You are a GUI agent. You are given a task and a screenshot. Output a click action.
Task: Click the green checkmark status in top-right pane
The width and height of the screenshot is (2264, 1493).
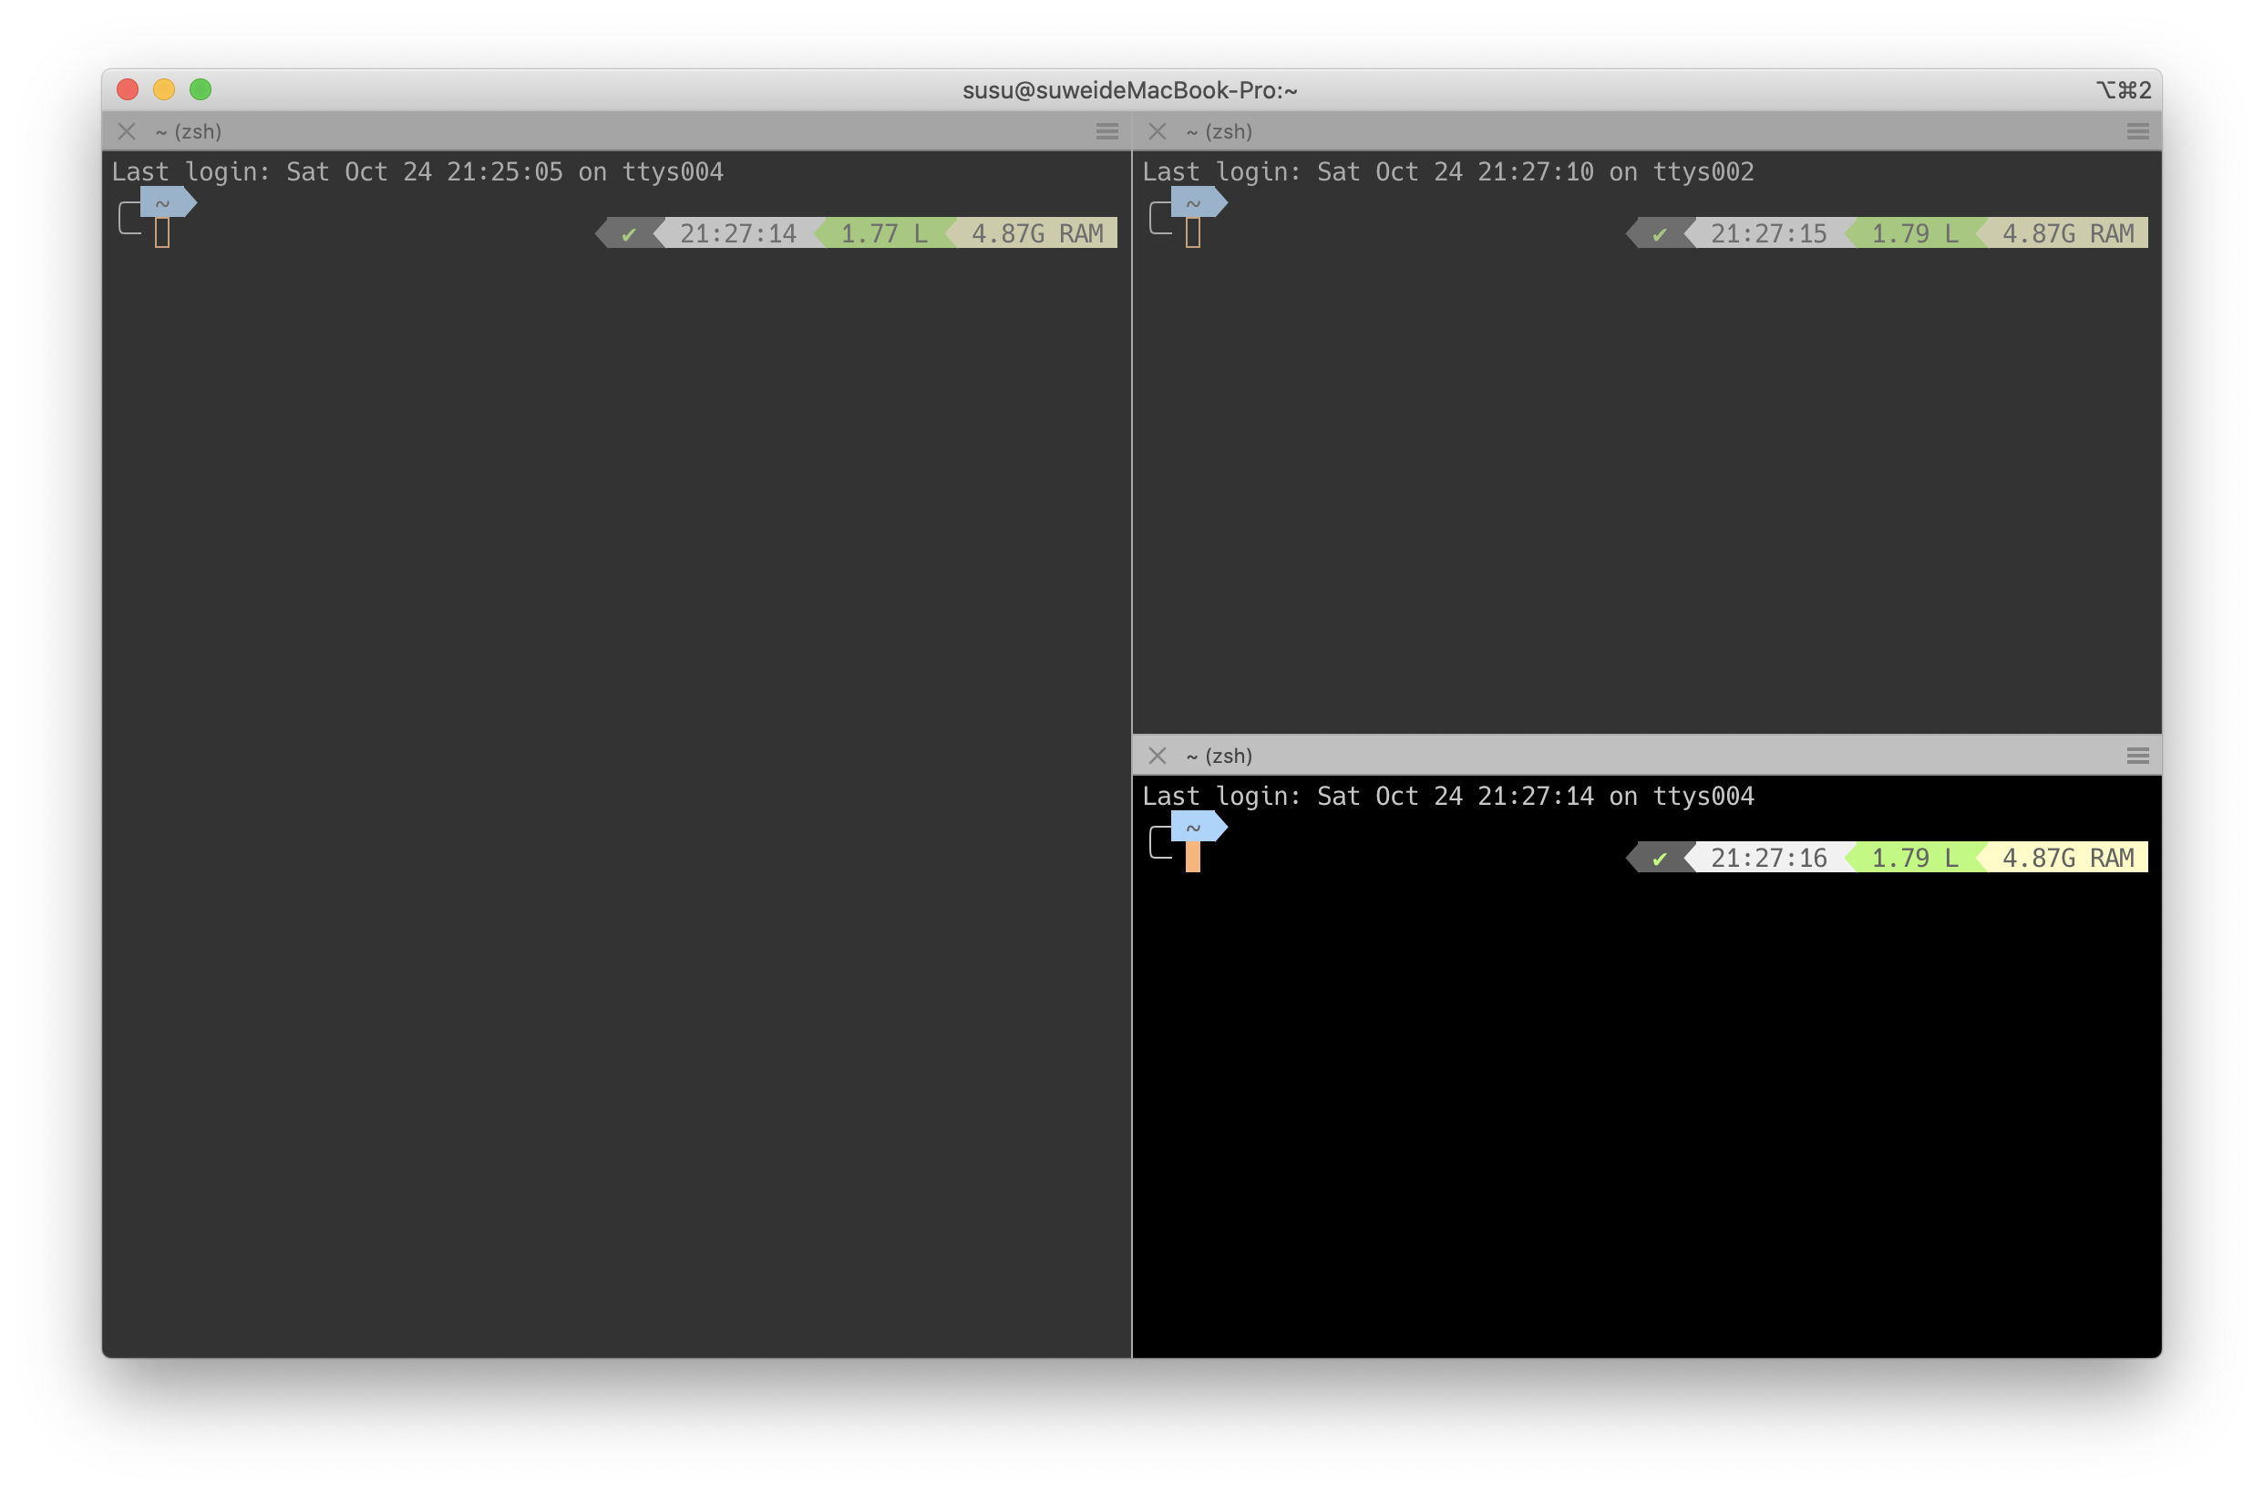click(1659, 233)
